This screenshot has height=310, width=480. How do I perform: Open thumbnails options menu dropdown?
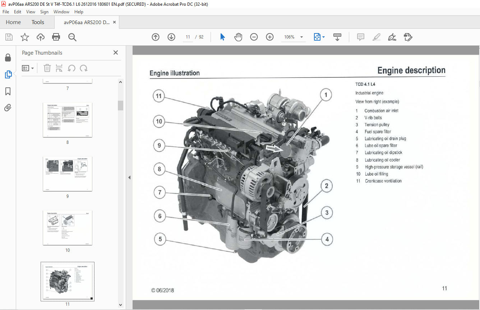pos(28,68)
